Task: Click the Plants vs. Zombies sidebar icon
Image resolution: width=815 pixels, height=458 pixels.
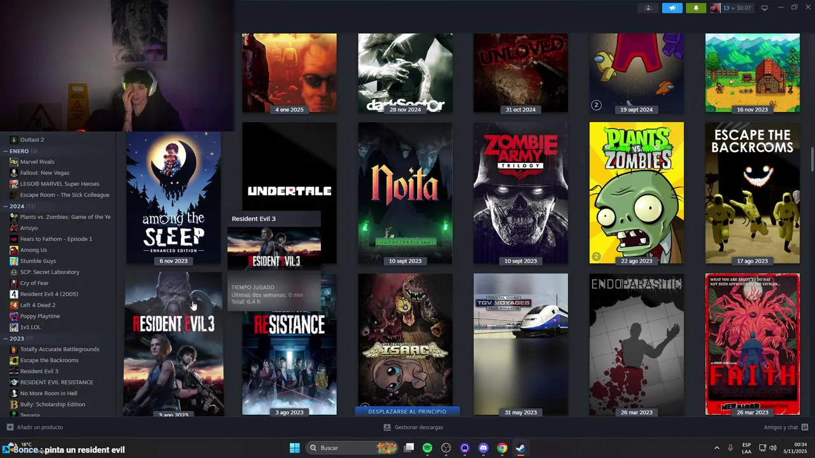Action: pyautogui.click(x=14, y=217)
